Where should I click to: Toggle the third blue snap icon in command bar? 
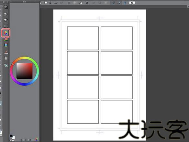pos(125,3)
